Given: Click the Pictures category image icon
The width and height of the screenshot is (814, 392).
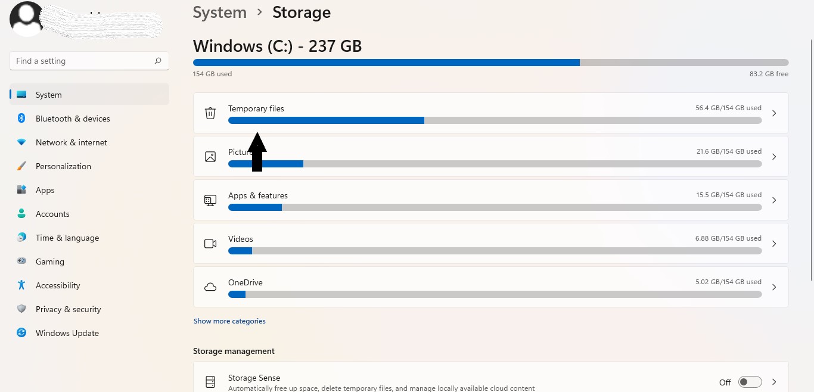Looking at the screenshot, I should (210, 157).
